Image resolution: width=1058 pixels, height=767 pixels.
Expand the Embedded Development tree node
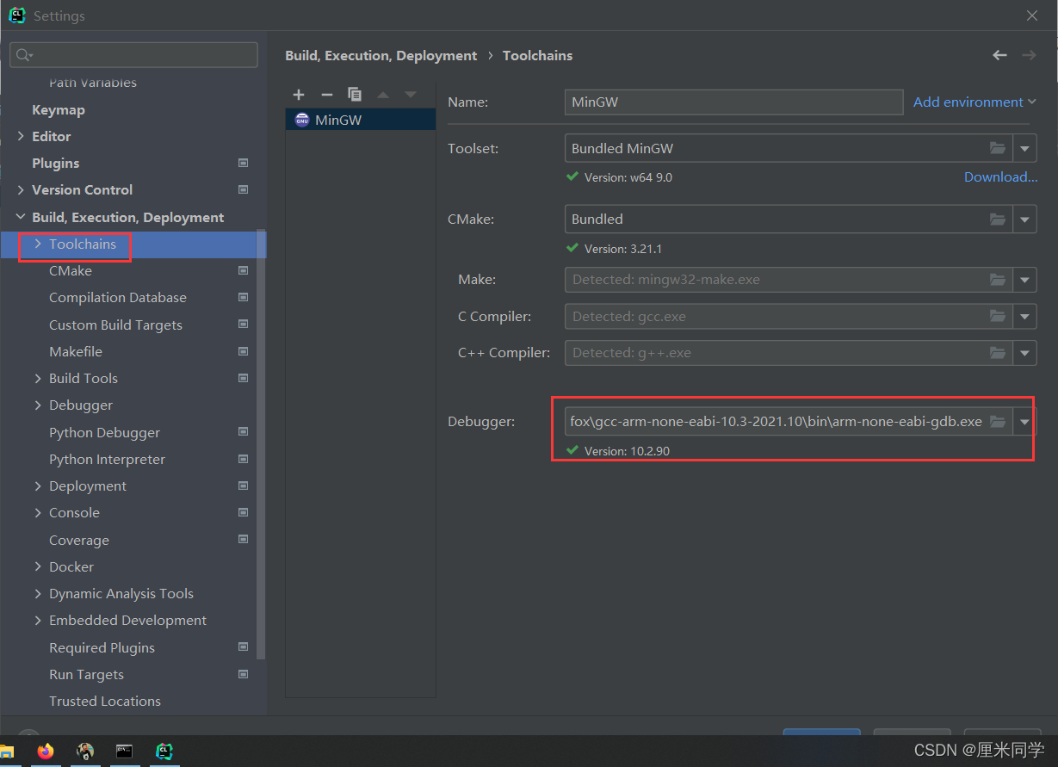tap(38, 621)
